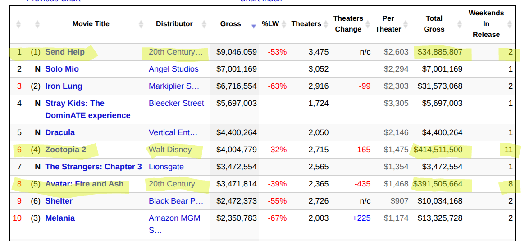Open the Zootopia 2 movie link
The height and width of the screenshot is (241, 525).
point(65,150)
